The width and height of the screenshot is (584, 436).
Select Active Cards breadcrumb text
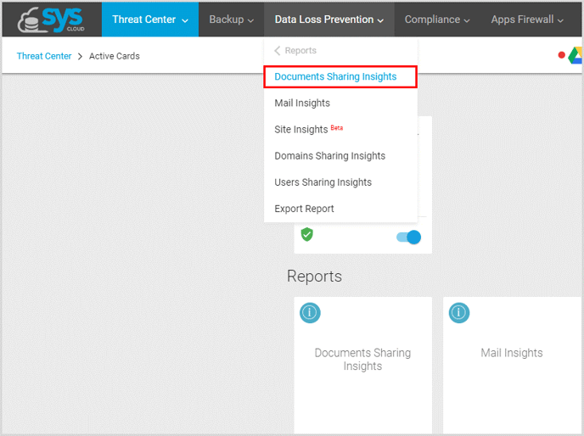point(115,56)
